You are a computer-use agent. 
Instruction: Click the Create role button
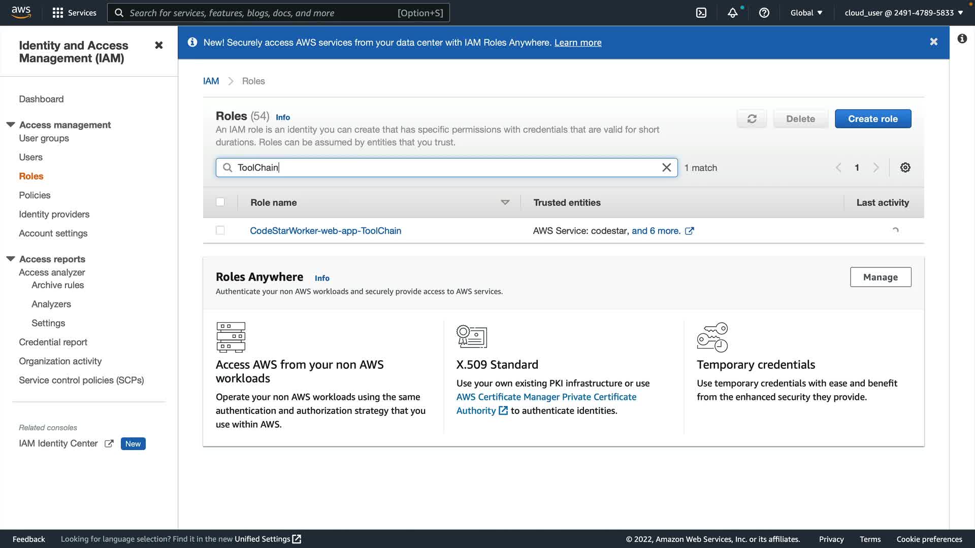(x=872, y=119)
